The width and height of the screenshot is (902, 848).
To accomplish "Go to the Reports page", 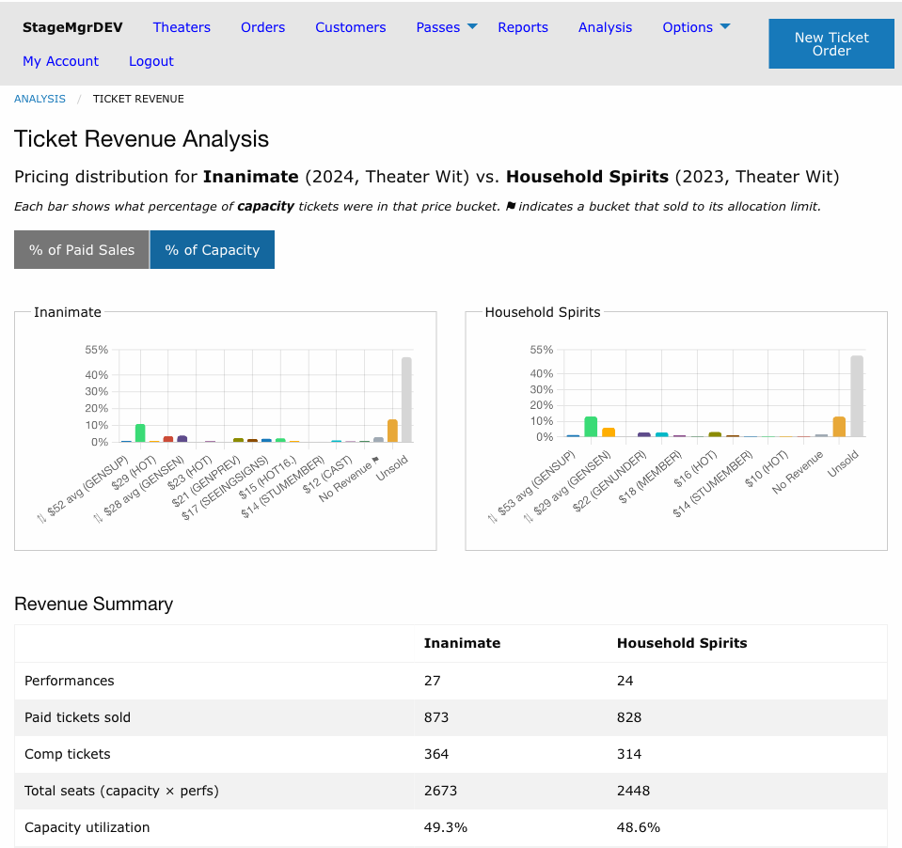I will coord(522,27).
